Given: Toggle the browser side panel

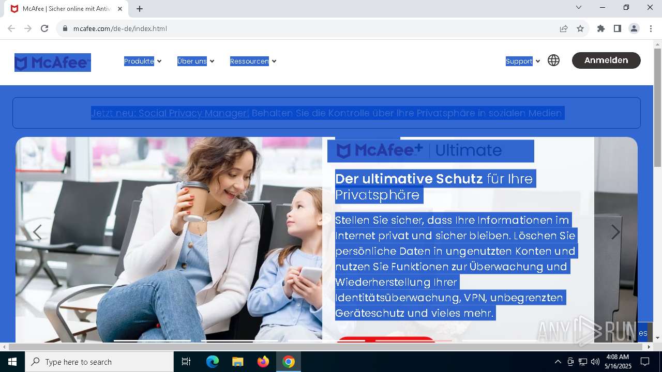Looking at the screenshot, I should [x=617, y=28].
